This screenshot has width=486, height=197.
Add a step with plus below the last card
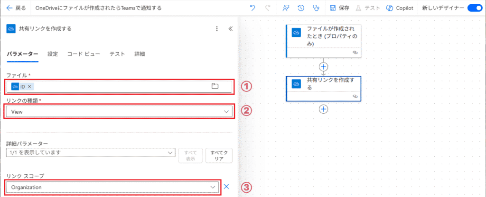(324, 109)
